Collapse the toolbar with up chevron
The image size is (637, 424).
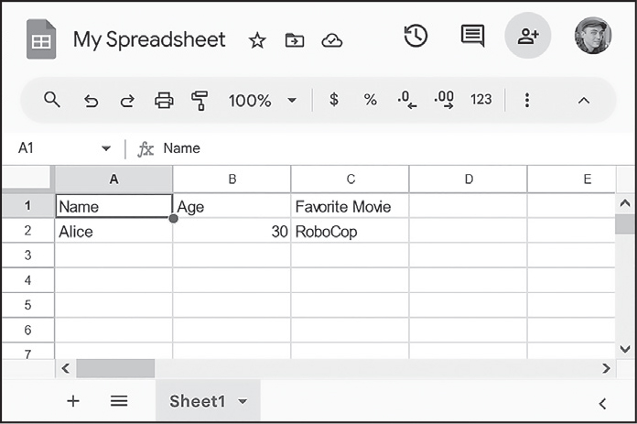pos(584,101)
